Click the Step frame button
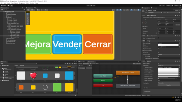 tap(94, 5)
